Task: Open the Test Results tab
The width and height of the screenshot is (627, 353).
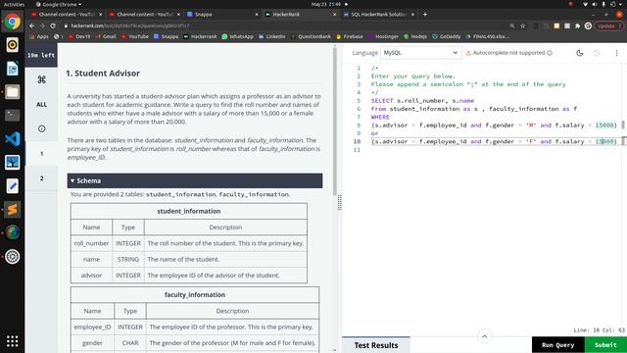Action: click(376, 345)
